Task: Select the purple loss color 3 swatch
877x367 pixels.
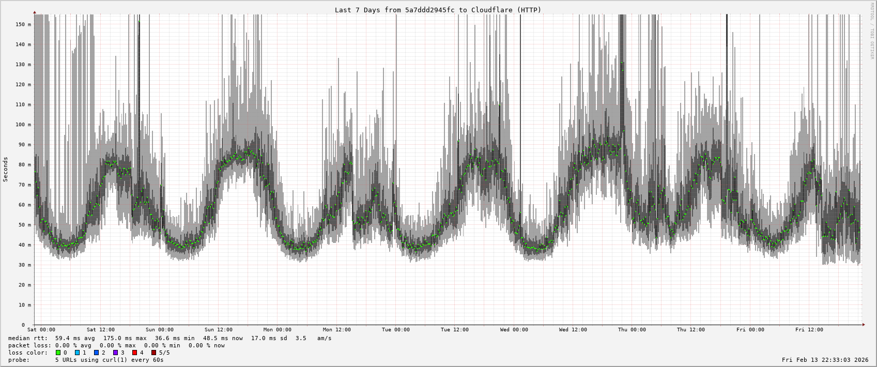Action: [x=115, y=353]
